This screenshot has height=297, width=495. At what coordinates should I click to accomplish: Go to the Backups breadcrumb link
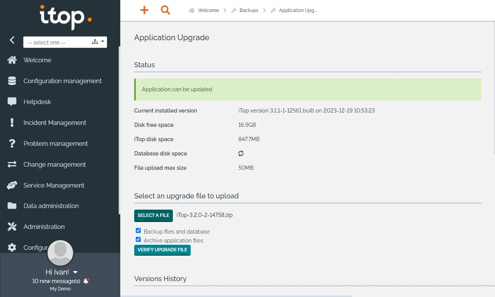point(249,10)
